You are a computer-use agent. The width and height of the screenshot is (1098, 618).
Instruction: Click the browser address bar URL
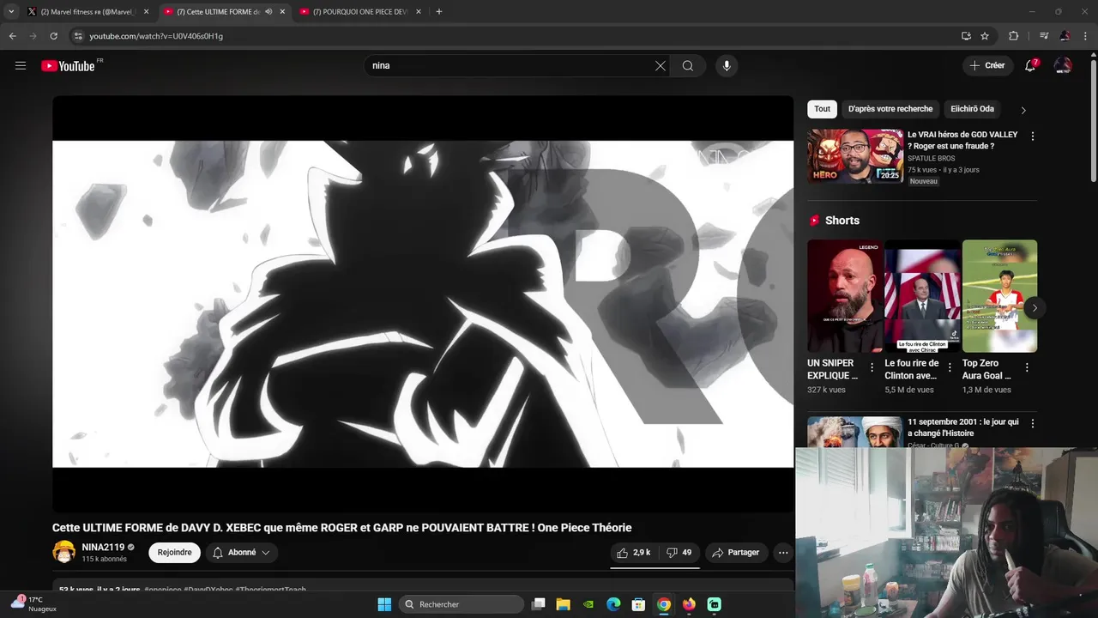[x=156, y=36]
